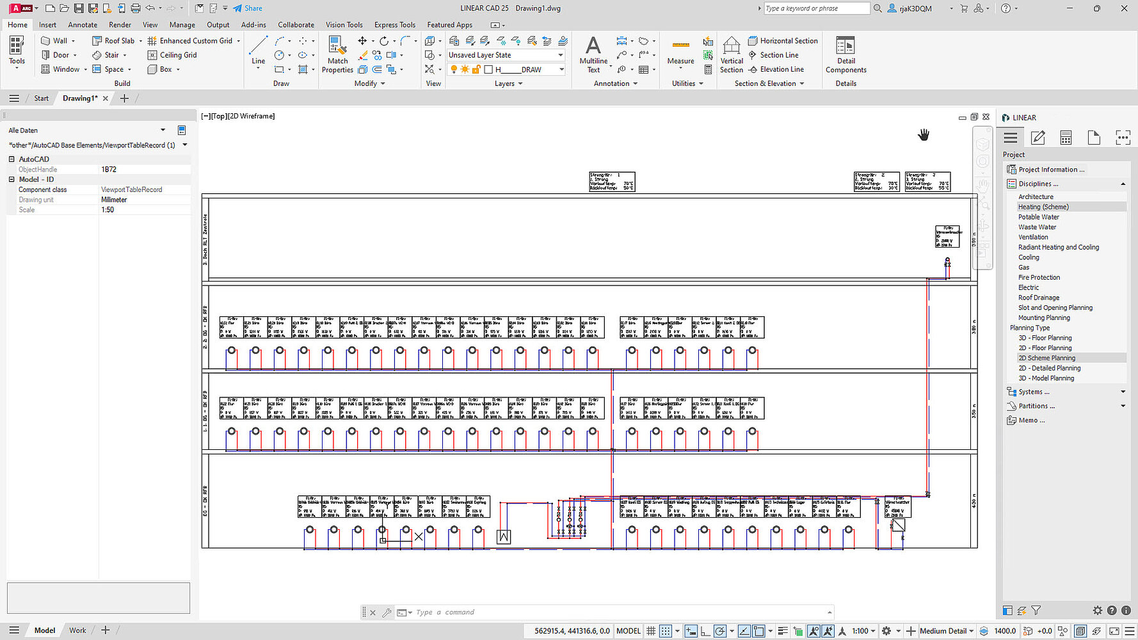Open the Customization menu in status bar
This screenshot has width=1138, height=640.
pos(1130,630)
